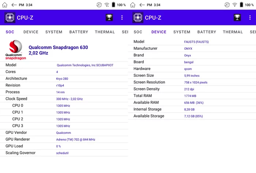Open the three-dot overflow menu in right screen
The image size is (256, 173).
click(250, 18)
